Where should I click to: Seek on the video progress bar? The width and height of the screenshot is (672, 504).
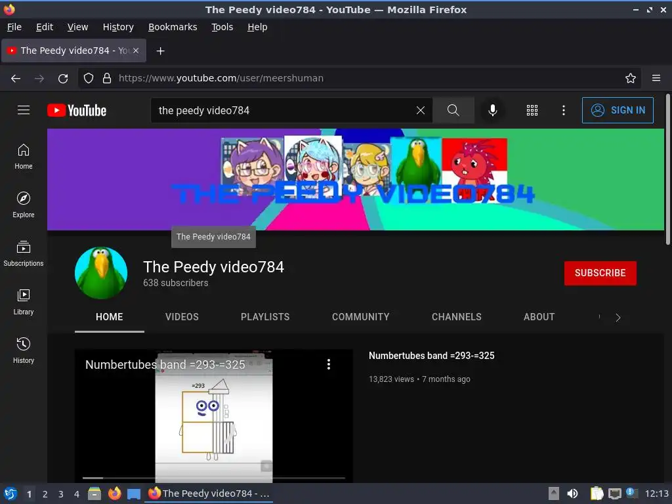[x=214, y=478]
